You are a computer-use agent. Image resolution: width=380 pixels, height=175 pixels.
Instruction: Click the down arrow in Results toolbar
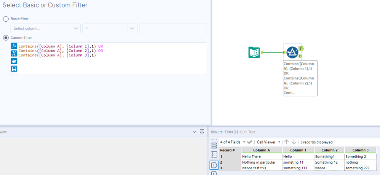point(294,142)
